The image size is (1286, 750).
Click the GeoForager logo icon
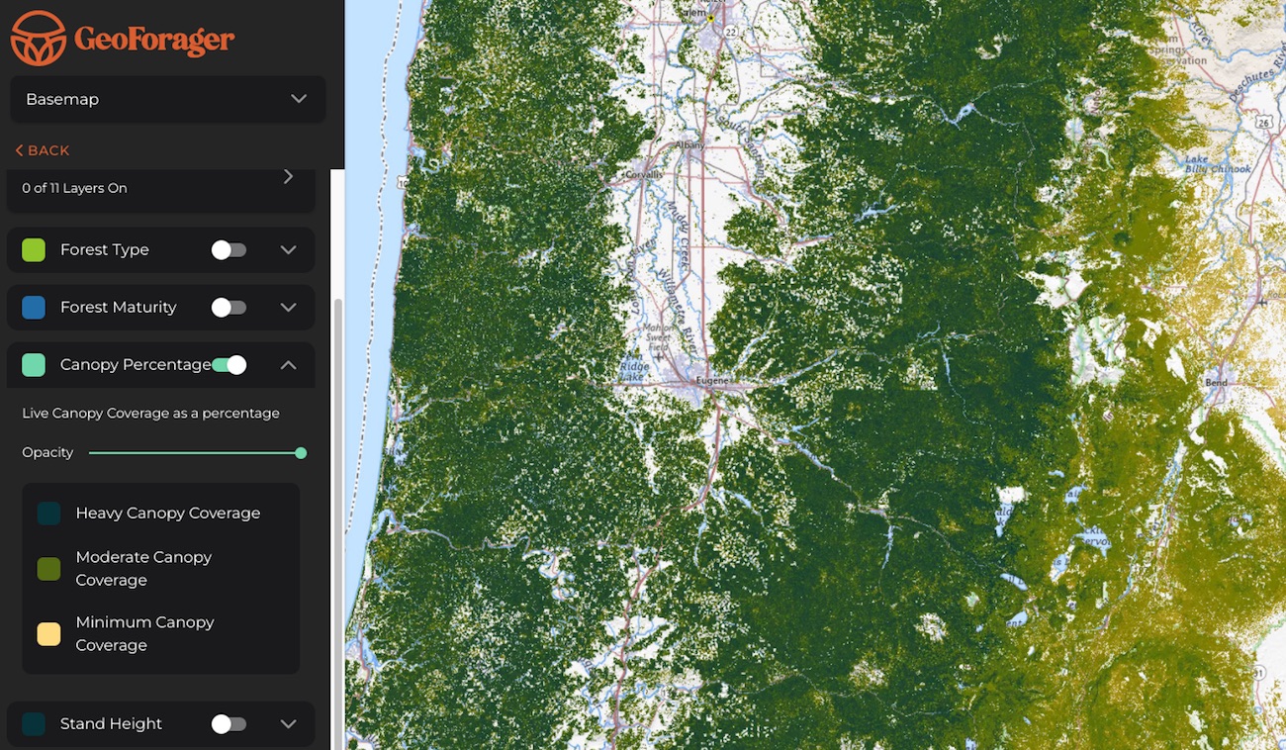[x=39, y=39]
